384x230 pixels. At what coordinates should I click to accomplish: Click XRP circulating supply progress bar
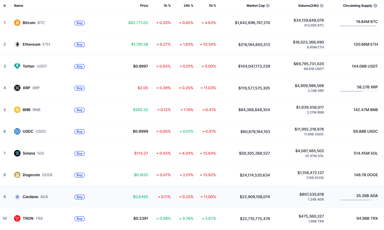pos(359,91)
